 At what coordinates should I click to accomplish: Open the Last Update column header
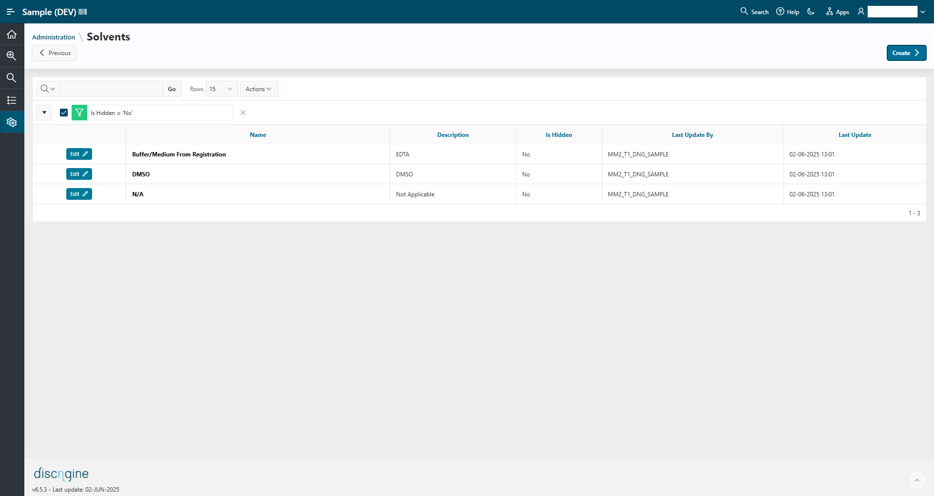[x=855, y=135]
